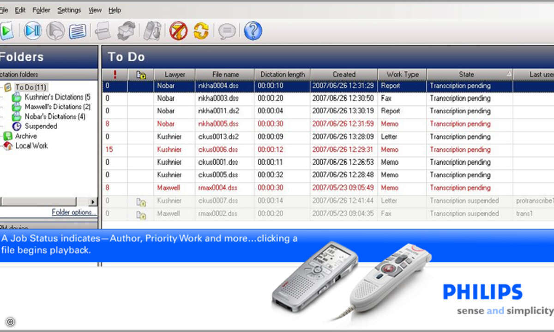554x332 pixels.
Task: Open the Folder options link
Action: (x=74, y=212)
